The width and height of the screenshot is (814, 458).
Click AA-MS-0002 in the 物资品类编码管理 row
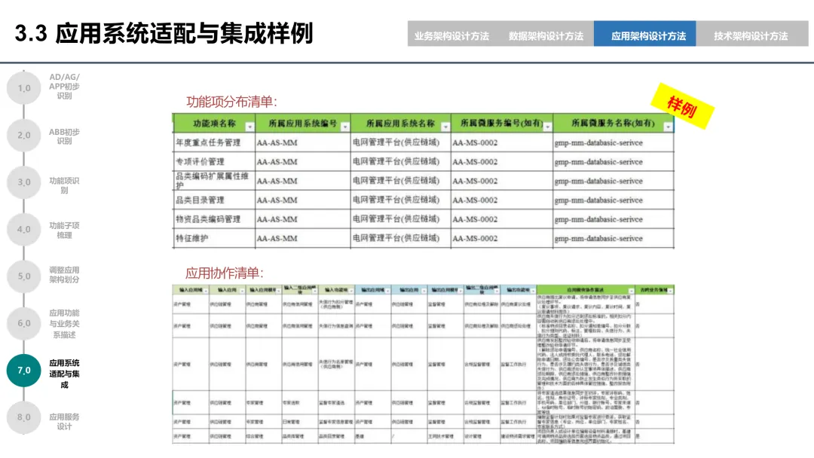click(x=475, y=219)
